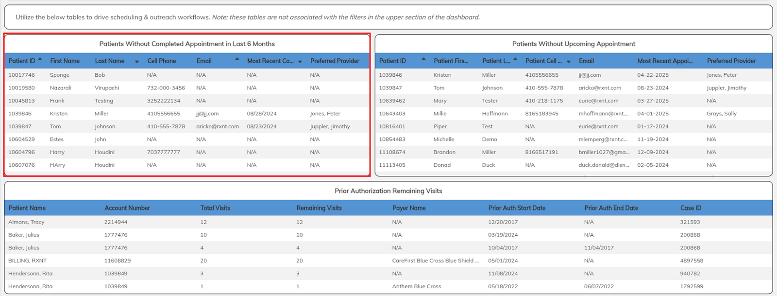Click prior auth end date 11/04/2017

click(599, 248)
